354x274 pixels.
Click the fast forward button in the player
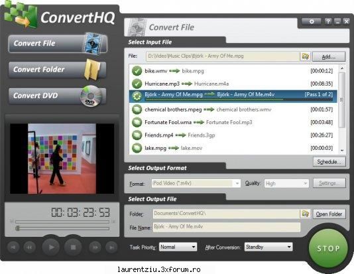(x=95, y=247)
